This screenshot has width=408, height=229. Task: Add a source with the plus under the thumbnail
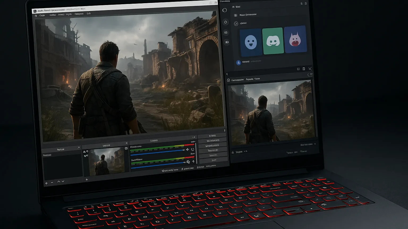87,180
